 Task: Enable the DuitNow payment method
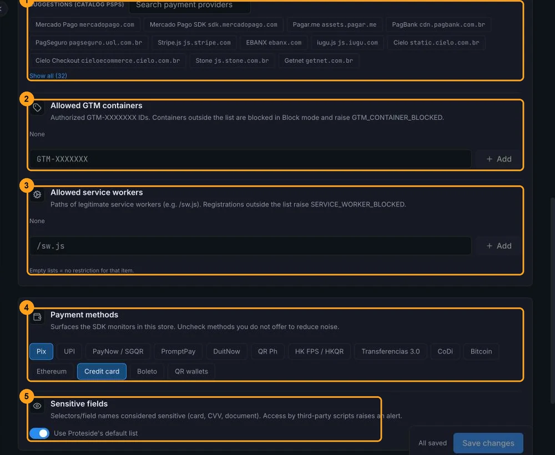pos(226,351)
